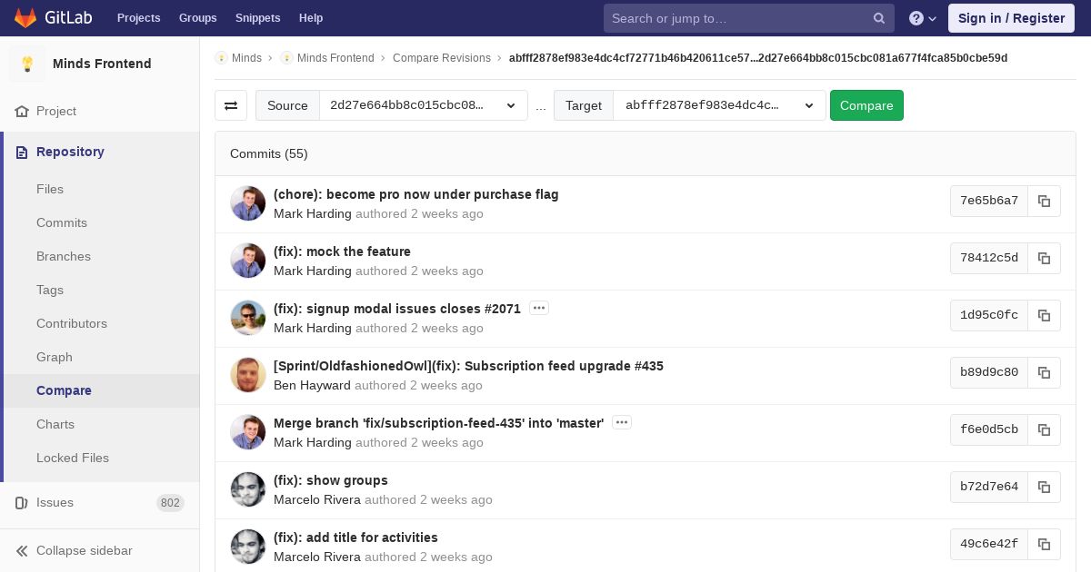
Task: Open Graph in sidebar
Action: [x=55, y=357]
